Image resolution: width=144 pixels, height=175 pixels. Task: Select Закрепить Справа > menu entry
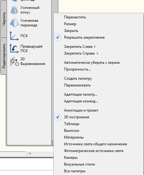98,53
